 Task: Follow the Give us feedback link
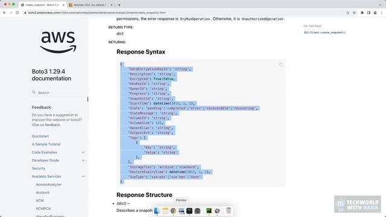pyautogui.click(x=46, y=125)
